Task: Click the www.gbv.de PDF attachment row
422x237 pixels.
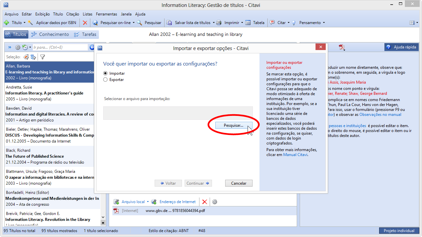Action: tap(204, 211)
